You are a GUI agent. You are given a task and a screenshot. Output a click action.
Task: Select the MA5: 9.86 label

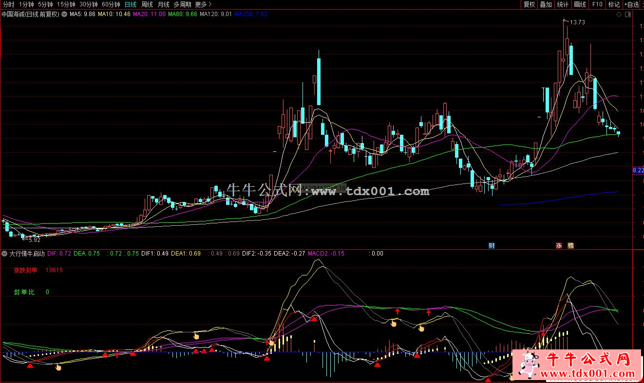[x=82, y=14]
